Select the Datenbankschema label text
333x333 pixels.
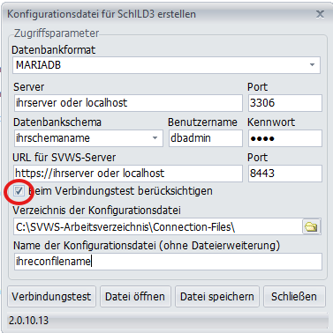pos(57,122)
